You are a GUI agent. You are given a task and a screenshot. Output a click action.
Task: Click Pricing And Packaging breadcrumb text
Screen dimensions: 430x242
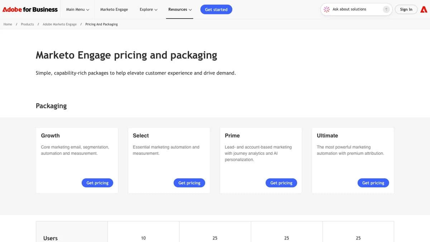(x=101, y=24)
